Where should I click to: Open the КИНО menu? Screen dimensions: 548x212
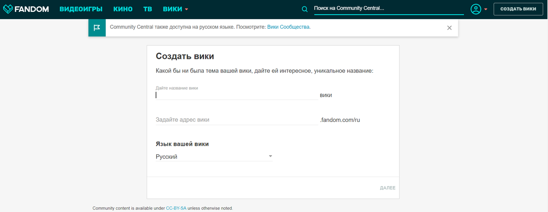pos(123,9)
